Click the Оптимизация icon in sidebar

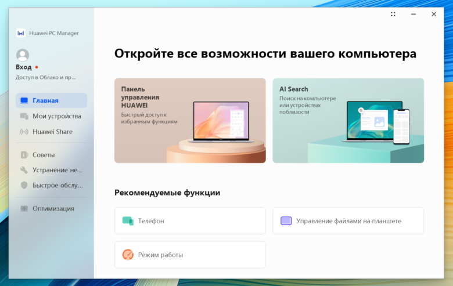coord(24,208)
